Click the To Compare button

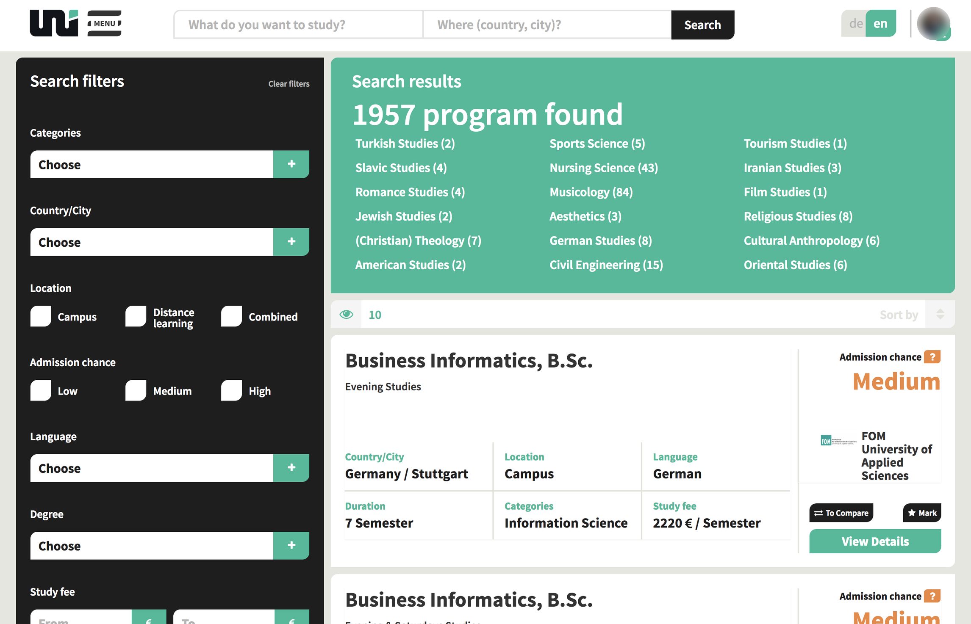[841, 513]
